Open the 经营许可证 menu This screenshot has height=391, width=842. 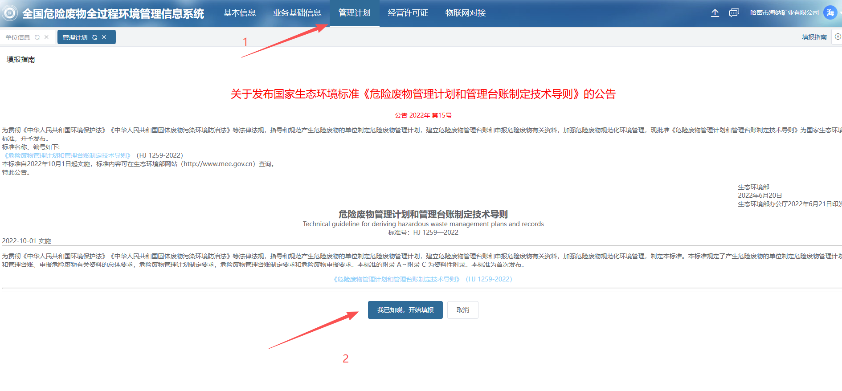(408, 13)
